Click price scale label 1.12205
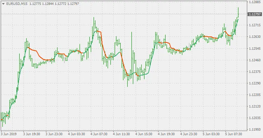Viewport: 263px width, 138px height. pos(255,95)
